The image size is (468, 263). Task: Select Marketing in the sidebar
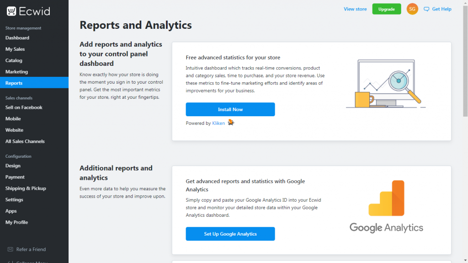16,72
